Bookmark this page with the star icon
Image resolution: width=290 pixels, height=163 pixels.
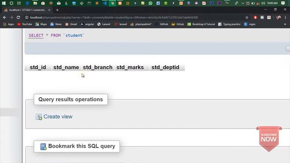click(x=246, y=17)
